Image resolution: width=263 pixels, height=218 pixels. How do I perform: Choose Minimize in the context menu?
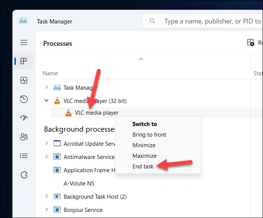click(144, 145)
